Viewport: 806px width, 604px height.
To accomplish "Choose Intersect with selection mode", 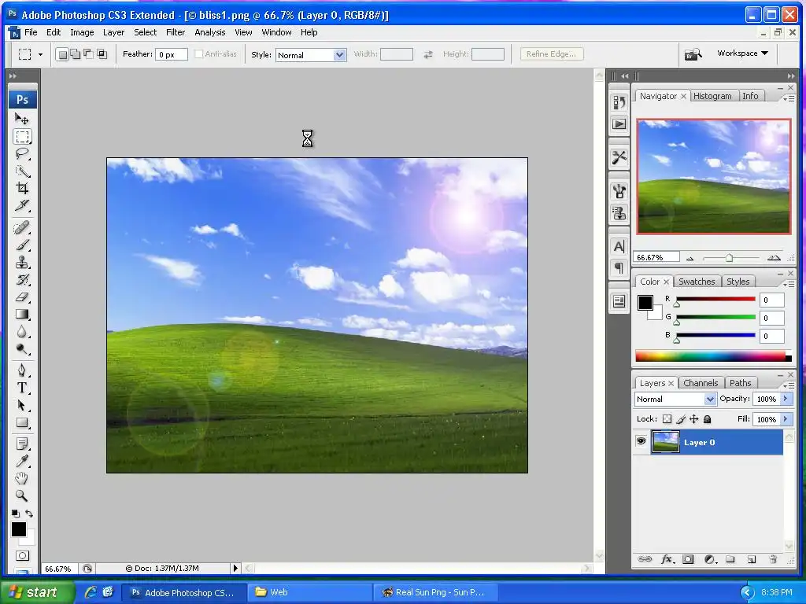I will (x=102, y=54).
